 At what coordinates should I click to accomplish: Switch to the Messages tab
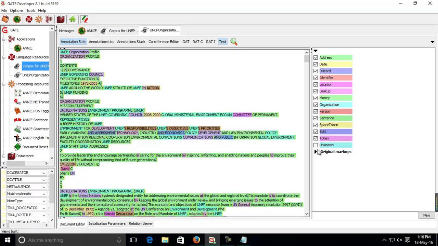66,31
